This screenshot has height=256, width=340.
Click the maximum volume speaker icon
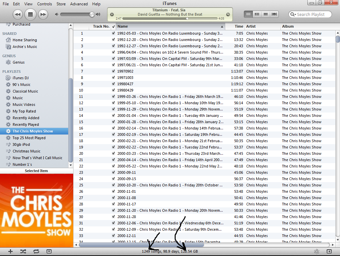tap(98, 14)
